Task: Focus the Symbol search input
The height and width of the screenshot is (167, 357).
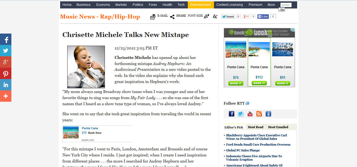Action: (x=286, y=5)
